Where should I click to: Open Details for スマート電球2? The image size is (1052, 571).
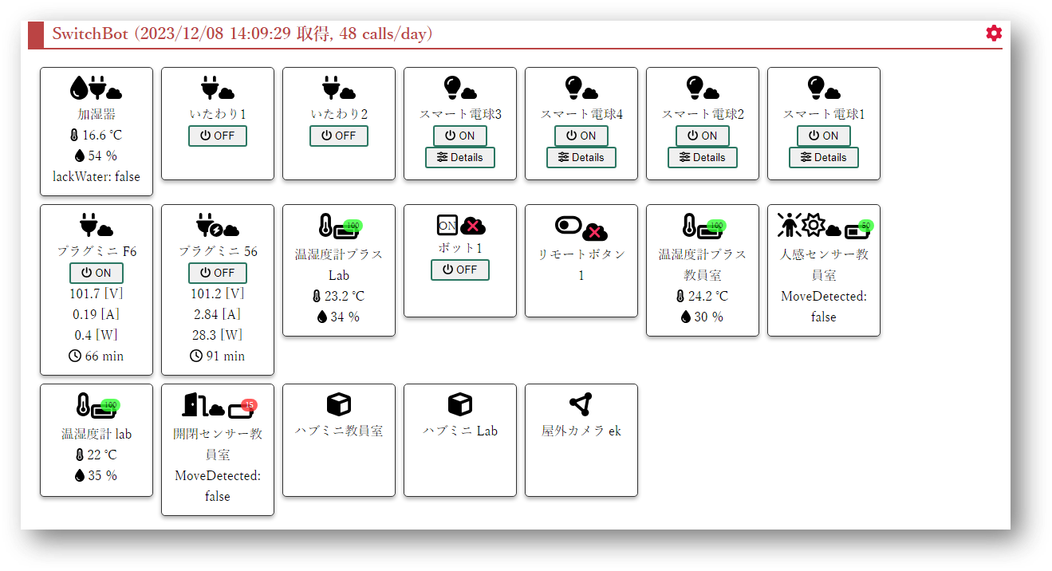point(703,157)
